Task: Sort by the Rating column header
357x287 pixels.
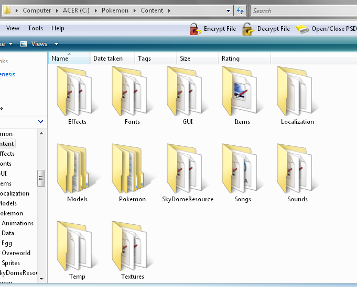Action: 244,59
